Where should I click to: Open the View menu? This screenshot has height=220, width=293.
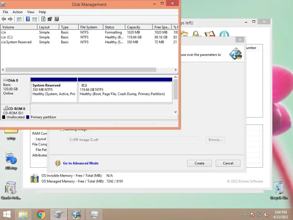tap(31, 12)
